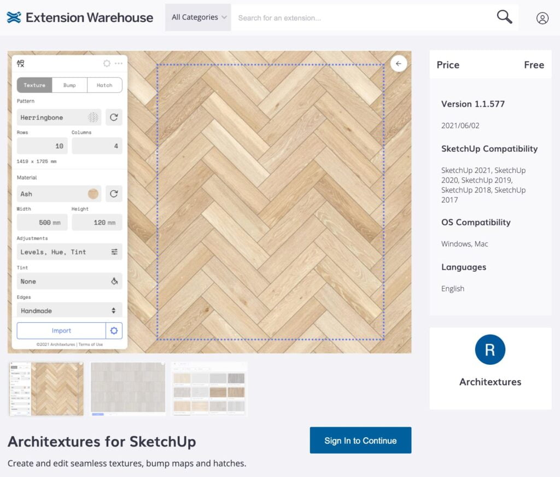Open the Handmade edges dropdown
560x477 pixels.
coord(69,310)
